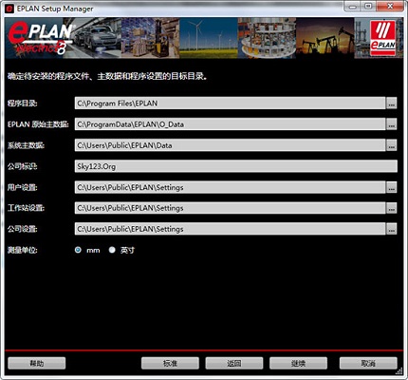Image resolution: width=408 pixels, height=380 pixels.
Task: Browse for system master data (系统主数据) folder
Action: (x=392, y=145)
